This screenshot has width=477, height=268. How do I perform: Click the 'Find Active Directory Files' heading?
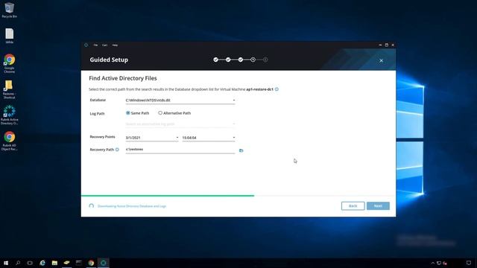123,78
